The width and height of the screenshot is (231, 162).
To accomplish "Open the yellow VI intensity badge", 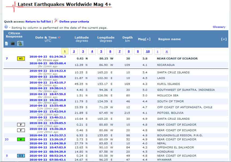I will point(21,59).
